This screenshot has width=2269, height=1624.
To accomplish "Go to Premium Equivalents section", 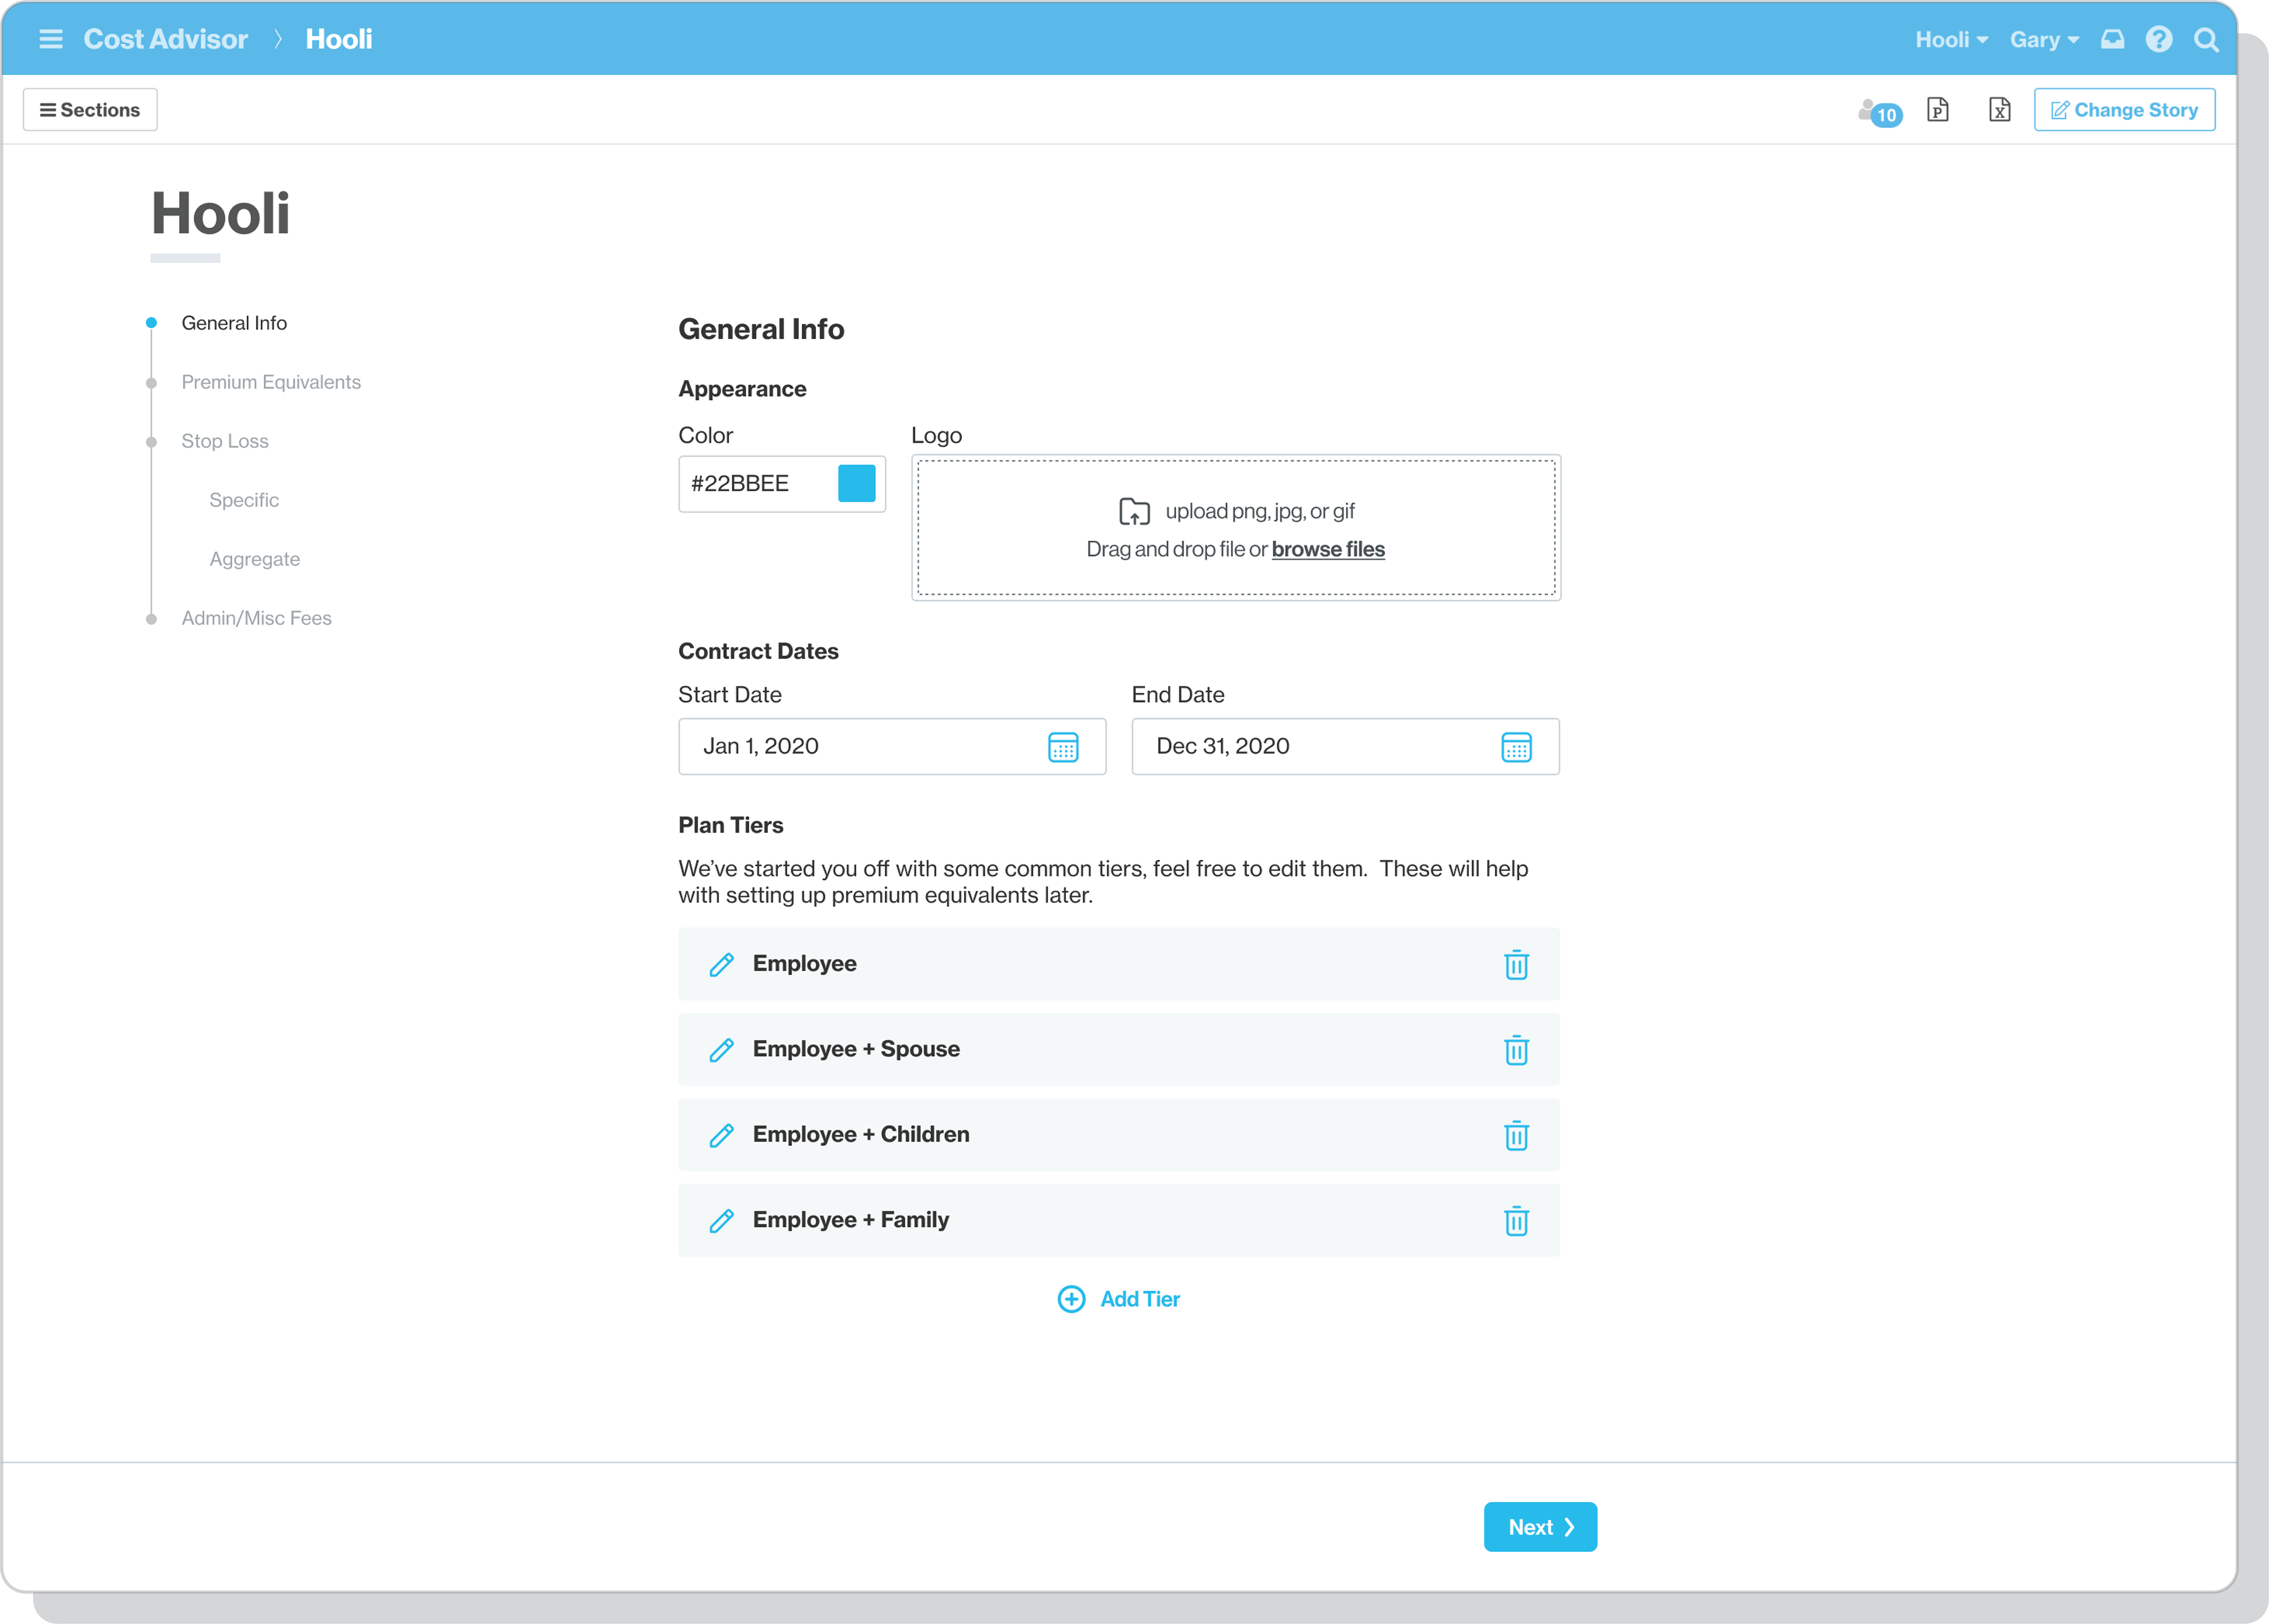I will click(271, 382).
